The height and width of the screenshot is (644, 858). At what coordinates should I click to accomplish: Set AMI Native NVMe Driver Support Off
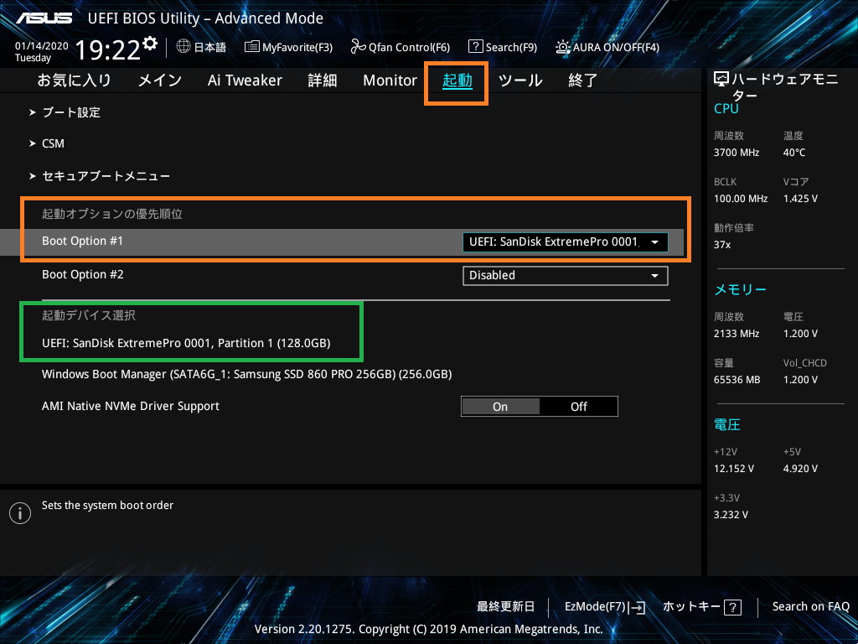[x=579, y=407]
